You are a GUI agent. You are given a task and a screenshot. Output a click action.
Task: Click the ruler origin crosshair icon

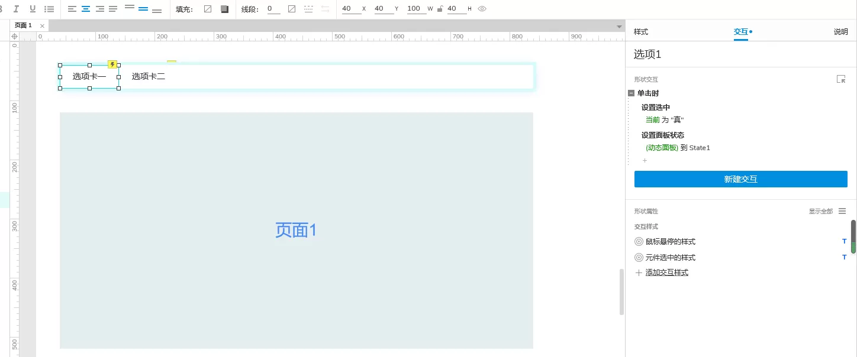click(15, 37)
